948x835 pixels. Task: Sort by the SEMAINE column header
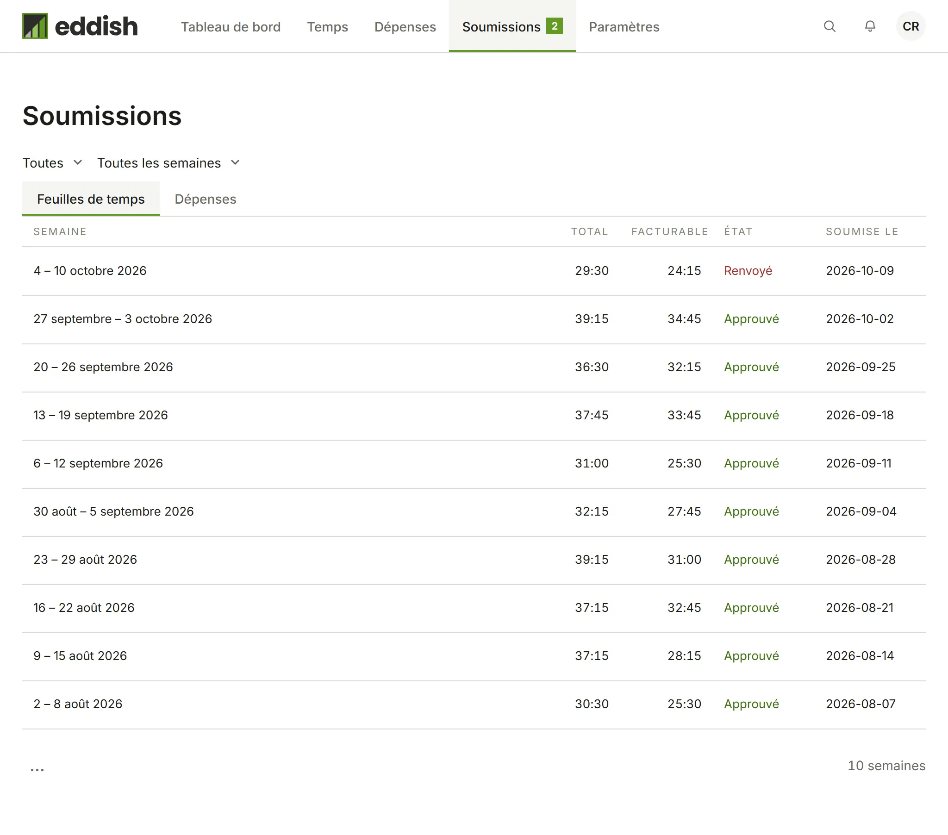tap(60, 231)
